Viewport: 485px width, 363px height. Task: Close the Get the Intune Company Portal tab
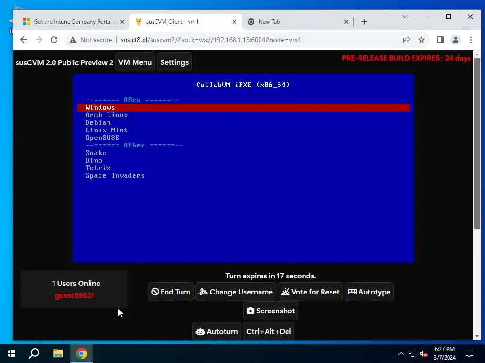tap(122, 22)
